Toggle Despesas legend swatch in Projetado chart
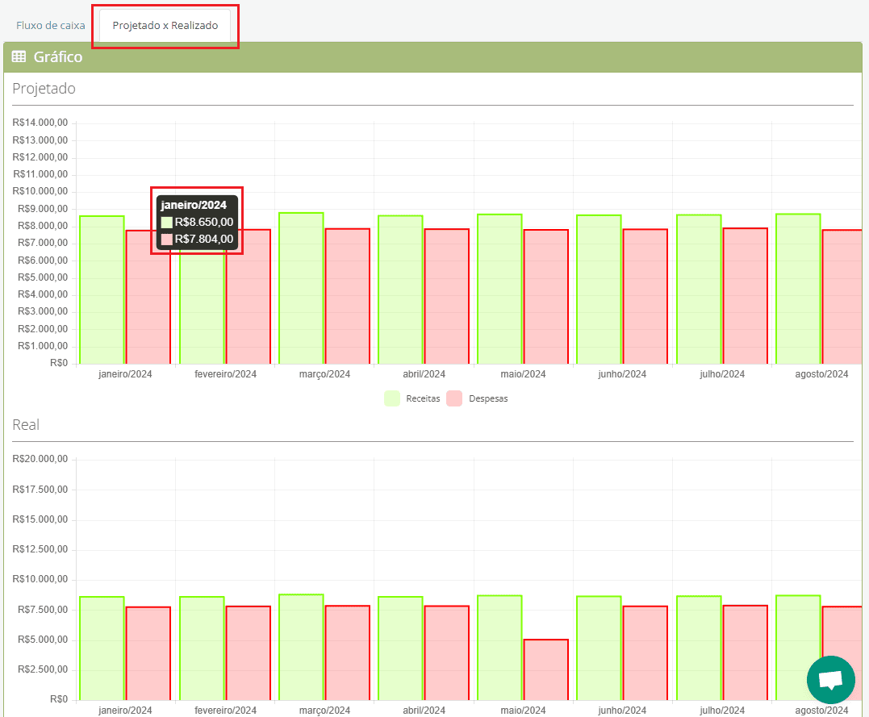The height and width of the screenshot is (717, 869). (x=454, y=398)
